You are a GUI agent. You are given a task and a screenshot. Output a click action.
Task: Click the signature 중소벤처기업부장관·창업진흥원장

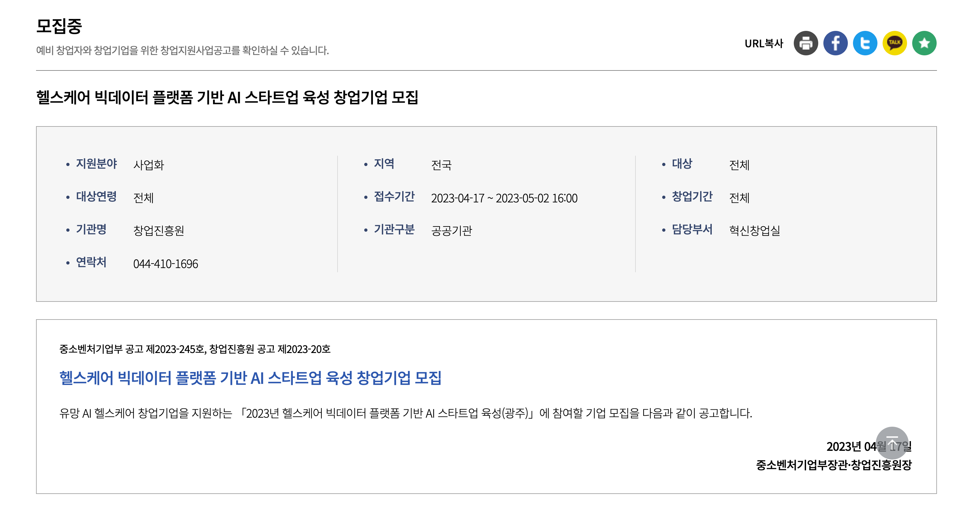(834, 465)
